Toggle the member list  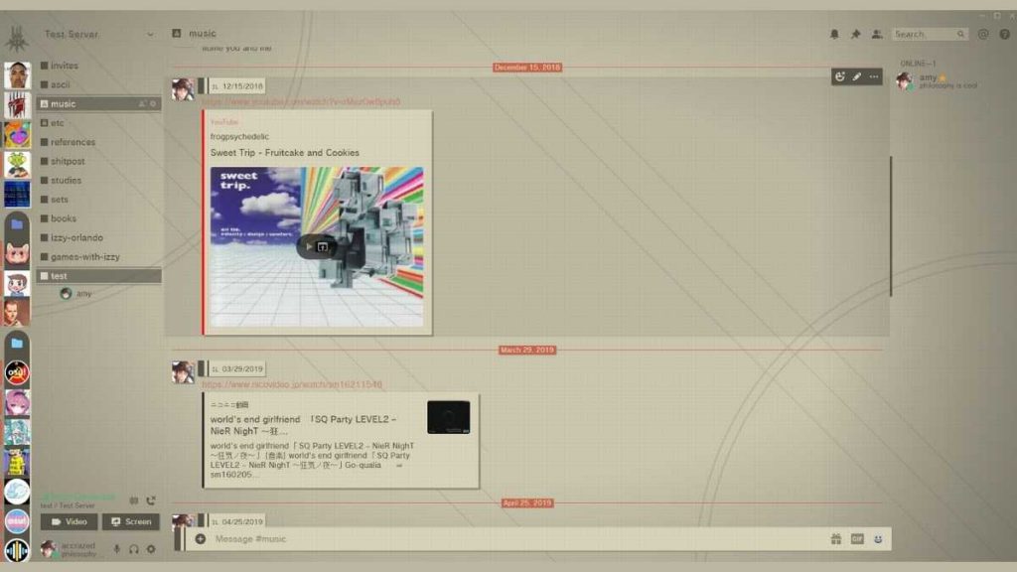[x=877, y=35]
